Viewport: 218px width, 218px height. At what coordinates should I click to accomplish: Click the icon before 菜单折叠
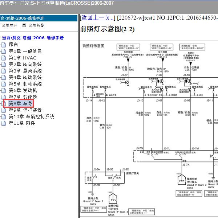24,25
